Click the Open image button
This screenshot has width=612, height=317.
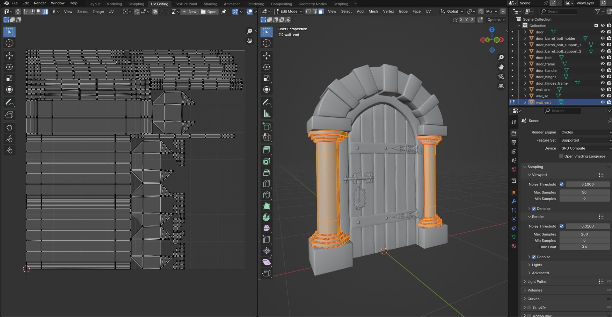click(209, 12)
